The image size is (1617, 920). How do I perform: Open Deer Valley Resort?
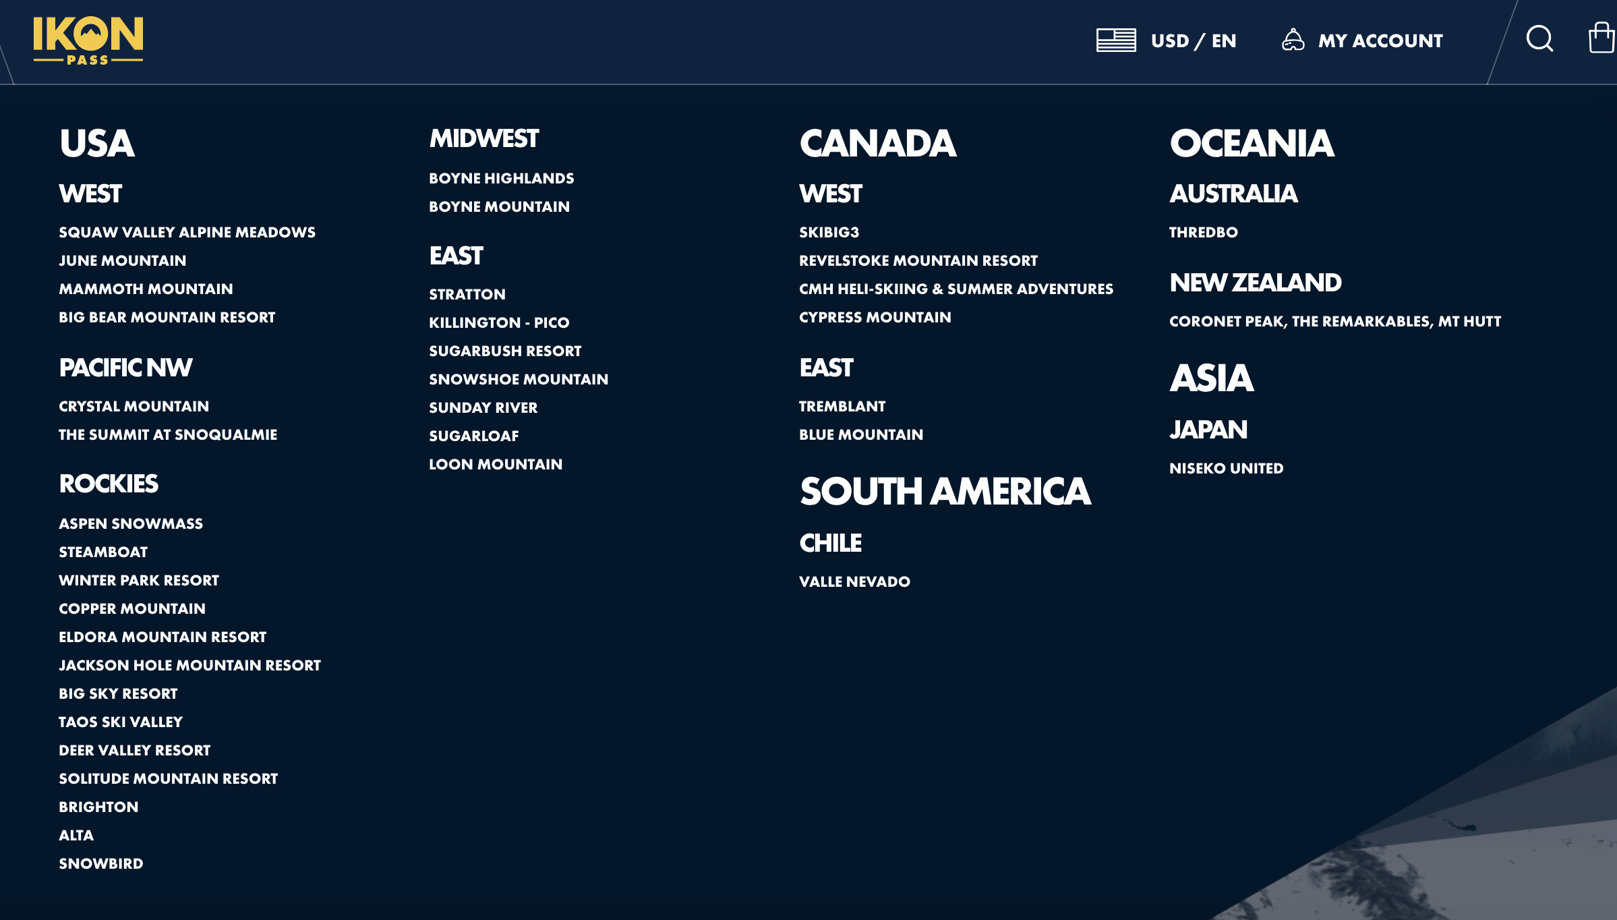coord(134,751)
